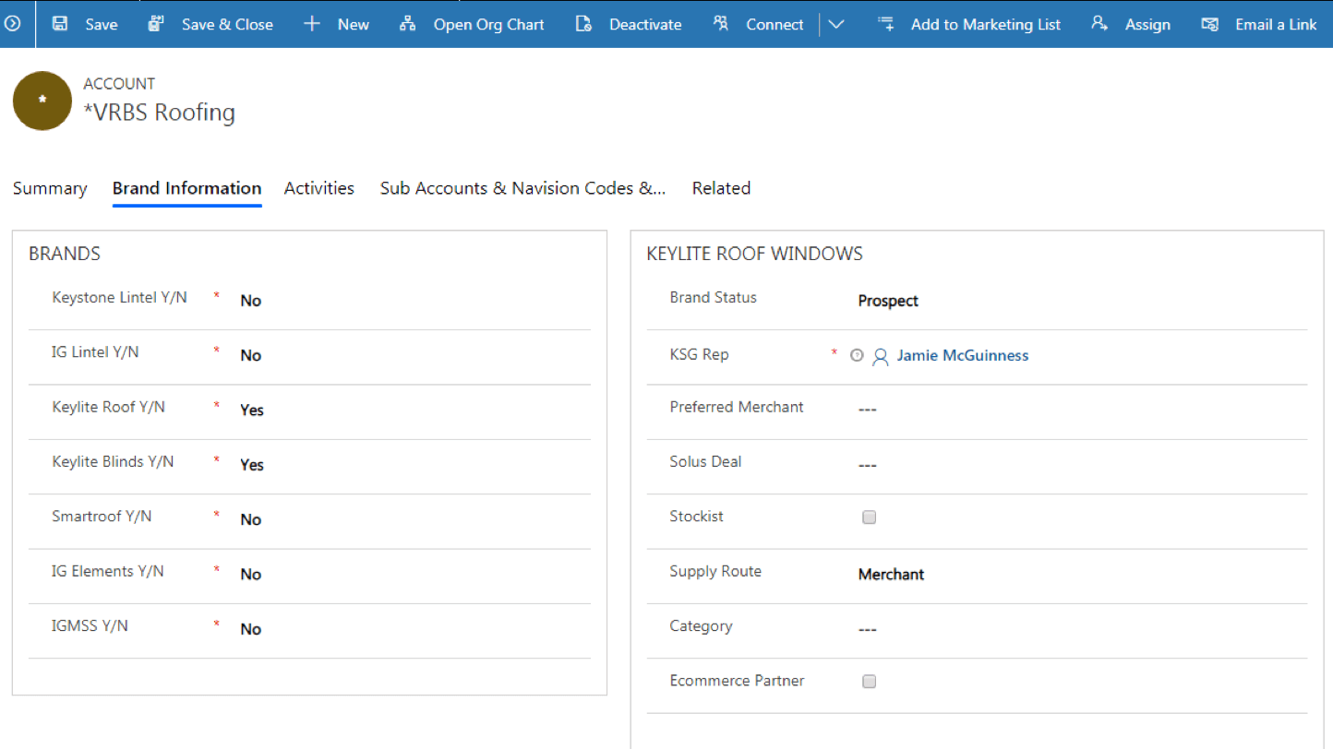Click the Keylite Roof Y/N label
Image resolution: width=1333 pixels, height=749 pixels.
click(108, 407)
